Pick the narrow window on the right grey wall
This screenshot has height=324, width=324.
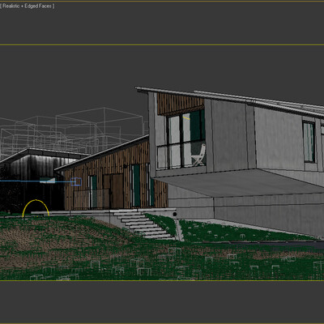click(x=309, y=142)
